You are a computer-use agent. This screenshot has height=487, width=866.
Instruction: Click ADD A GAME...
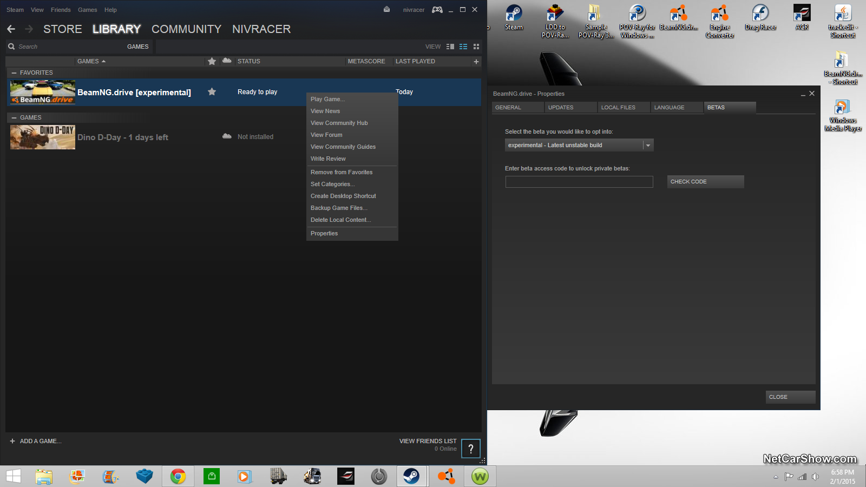click(x=36, y=441)
